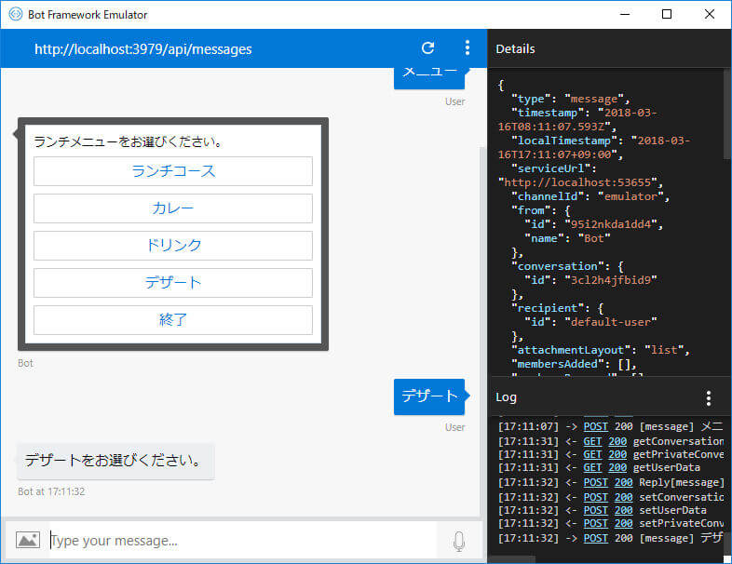Maximize the emulator window

(667, 14)
